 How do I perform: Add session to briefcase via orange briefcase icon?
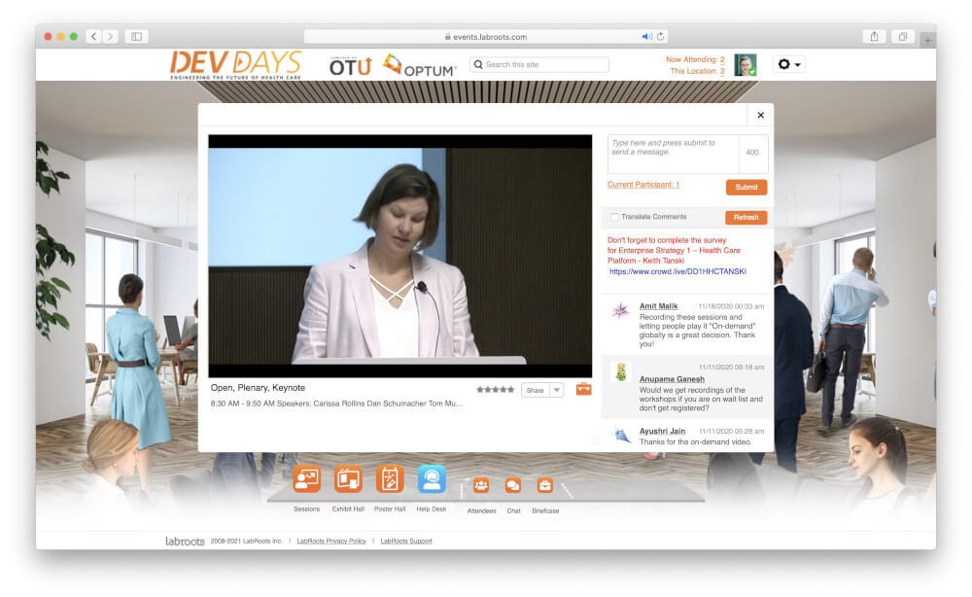[583, 389]
